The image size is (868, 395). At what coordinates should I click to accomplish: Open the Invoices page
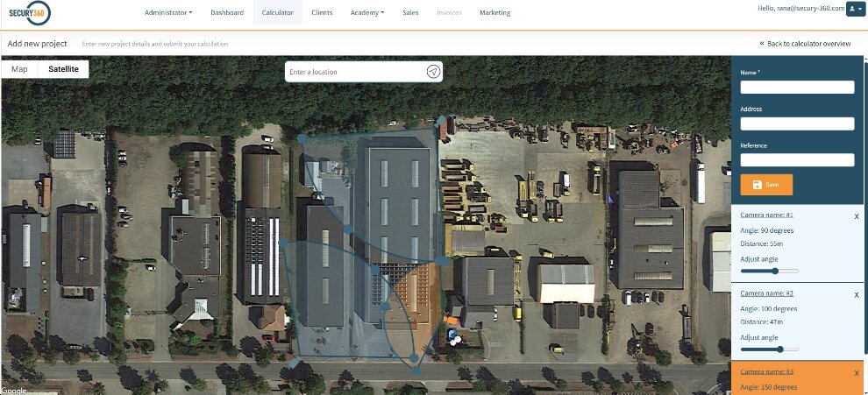(x=449, y=13)
